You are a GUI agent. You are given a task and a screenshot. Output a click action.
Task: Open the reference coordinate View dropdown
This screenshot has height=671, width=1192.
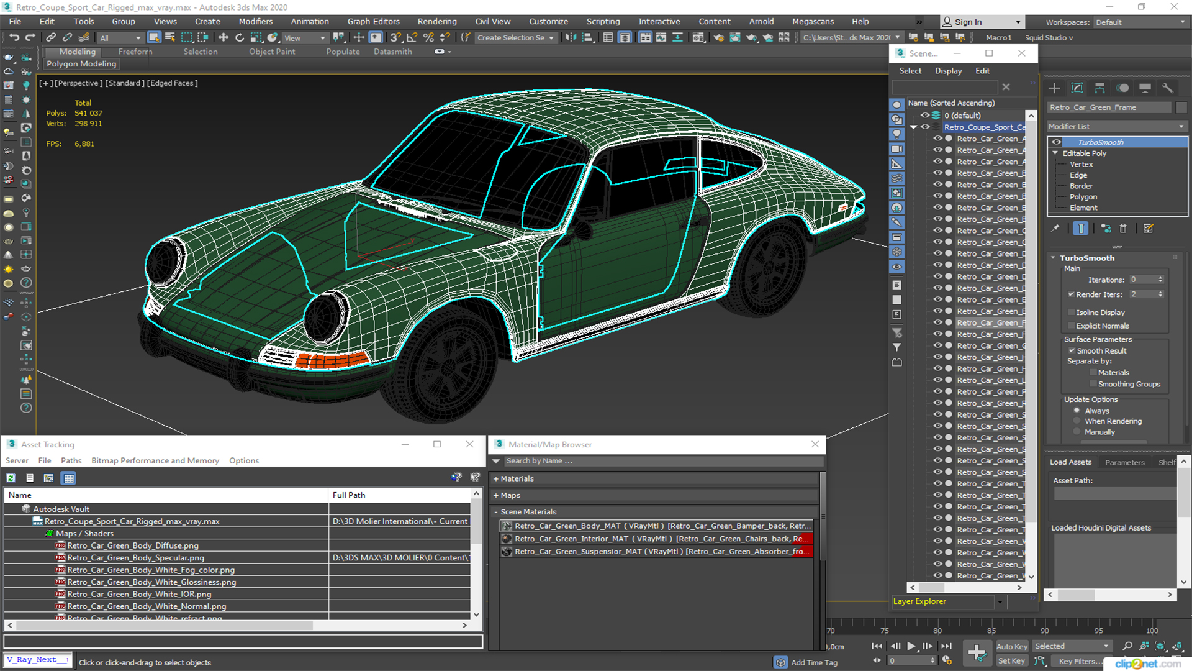pyautogui.click(x=305, y=38)
